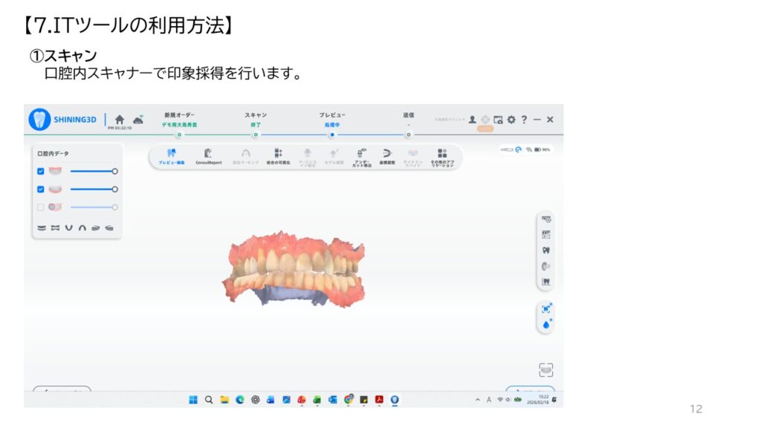Switch to the 送信 step

tap(408, 134)
